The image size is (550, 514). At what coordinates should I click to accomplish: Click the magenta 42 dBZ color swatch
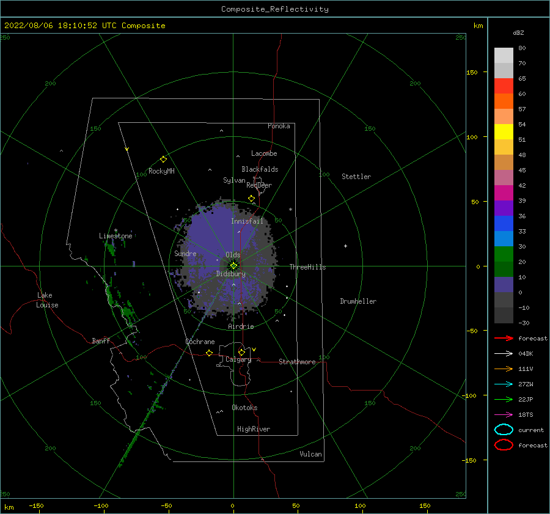pyautogui.click(x=504, y=193)
